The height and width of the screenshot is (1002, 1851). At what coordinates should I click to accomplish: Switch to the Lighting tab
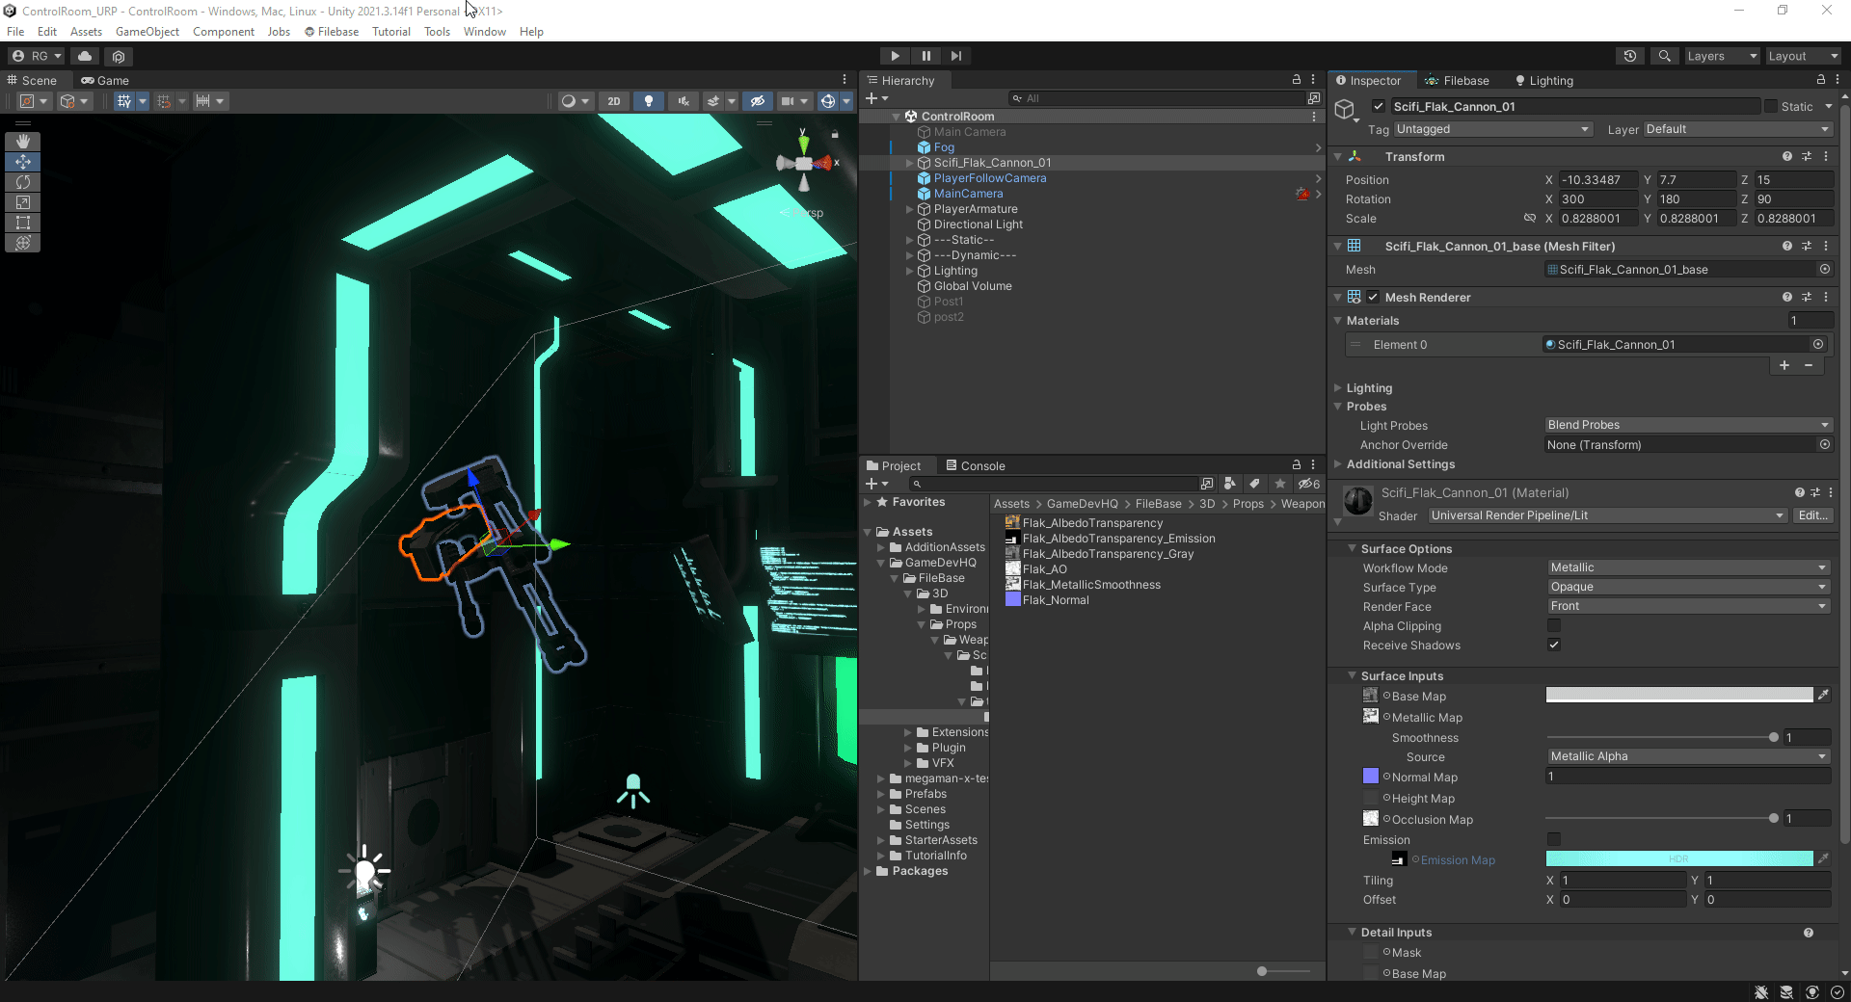pyautogui.click(x=1543, y=81)
